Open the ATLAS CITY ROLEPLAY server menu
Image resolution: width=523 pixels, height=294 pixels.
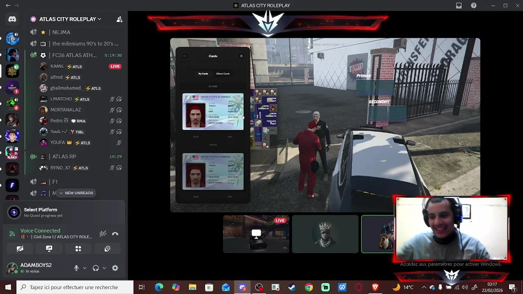point(65,19)
